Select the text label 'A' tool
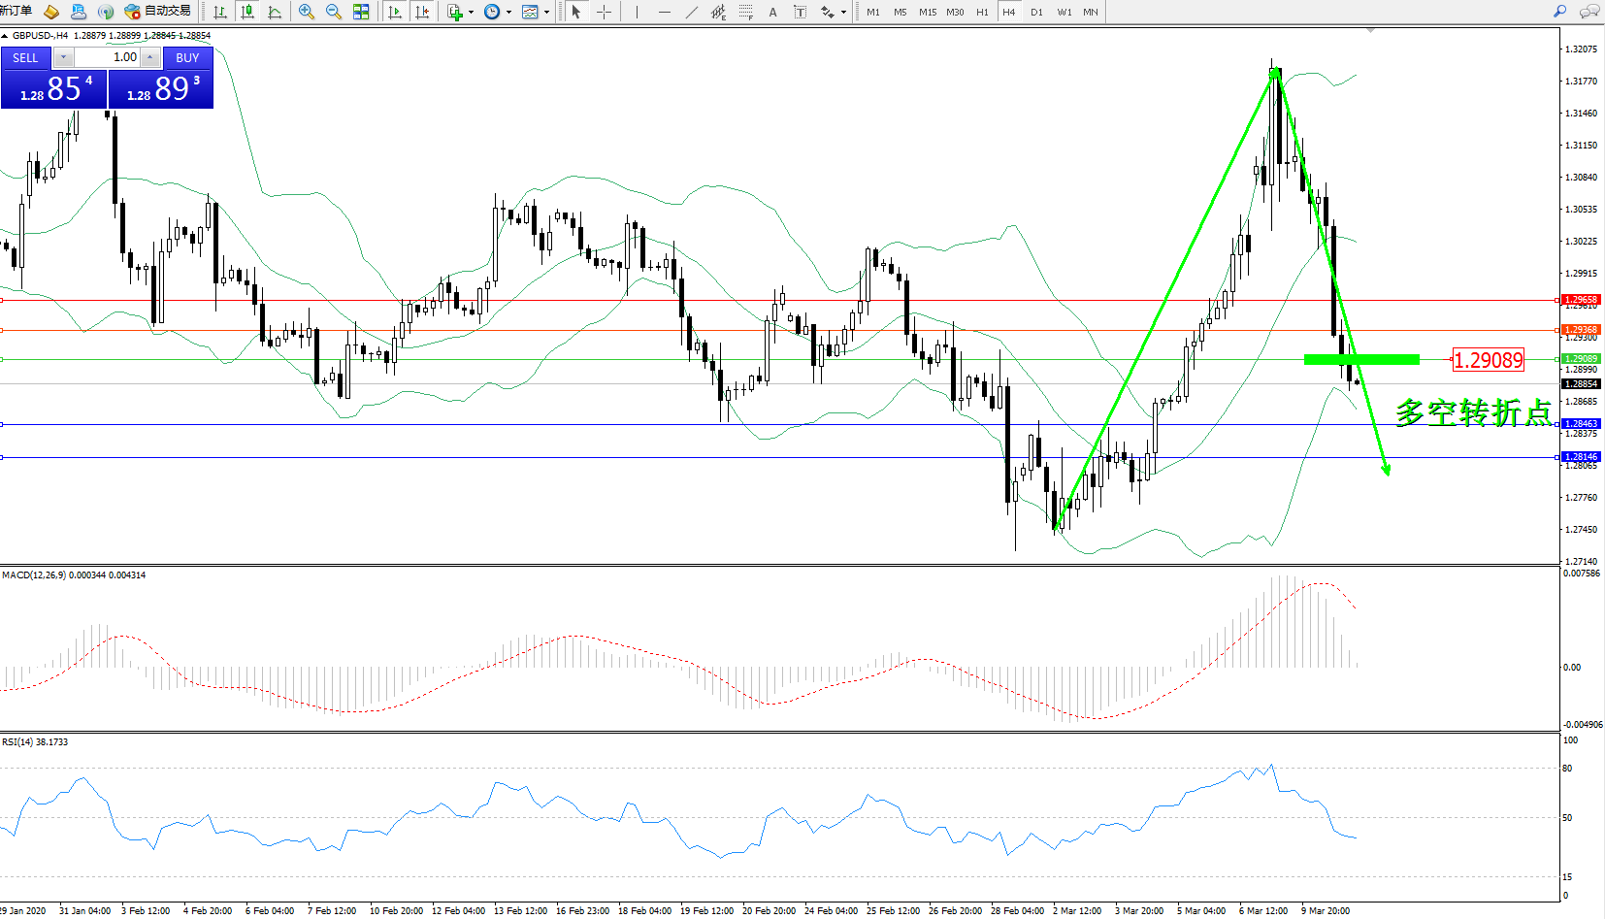Viewport: 1605px width, 919px height. (x=772, y=12)
